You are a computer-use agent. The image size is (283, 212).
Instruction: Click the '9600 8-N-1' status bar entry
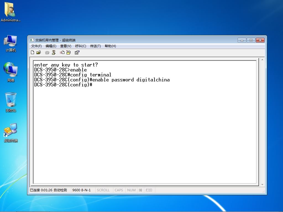click(82, 190)
